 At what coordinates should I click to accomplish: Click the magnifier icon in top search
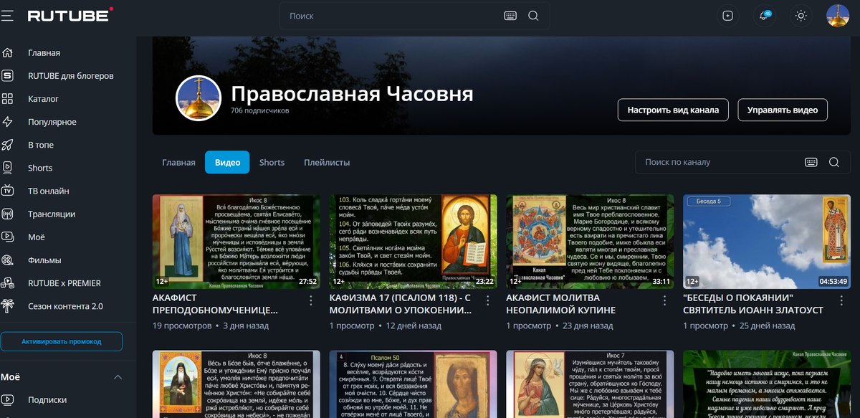(x=533, y=16)
